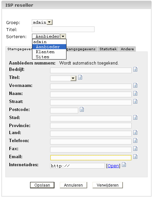Viewport: 153px width, 198px height.
Task: Click the info icon beside Titel dropdown
Action: (80, 77)
